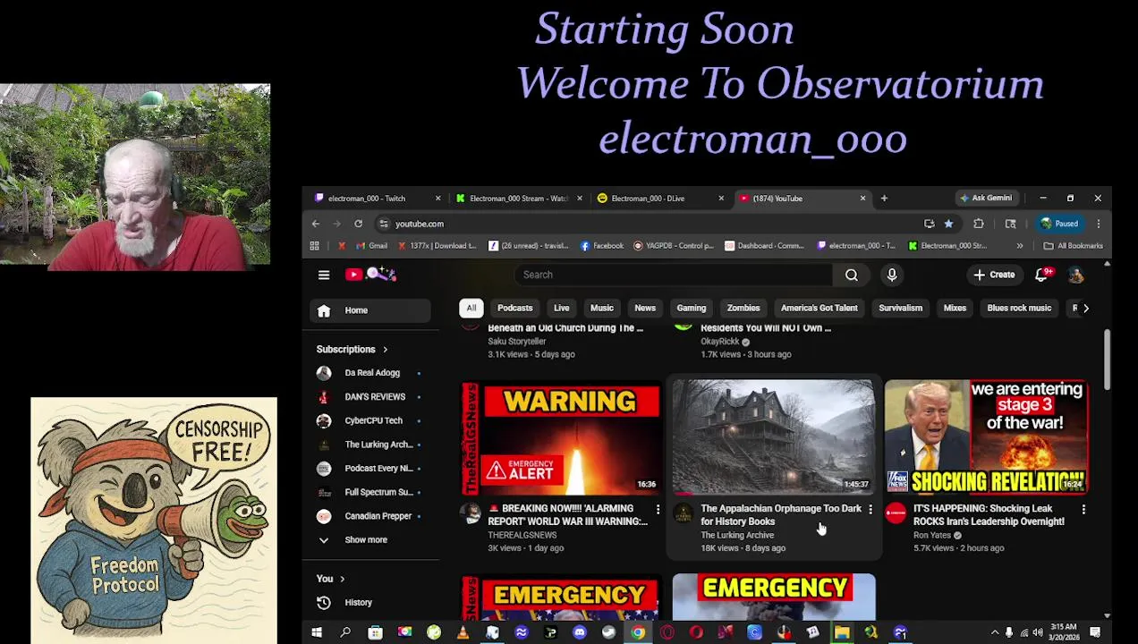Open Chrome extensions puzzle icon
Image resolution: width=1138 pixels, height=644 pixels.
click(x=979, y=224)
